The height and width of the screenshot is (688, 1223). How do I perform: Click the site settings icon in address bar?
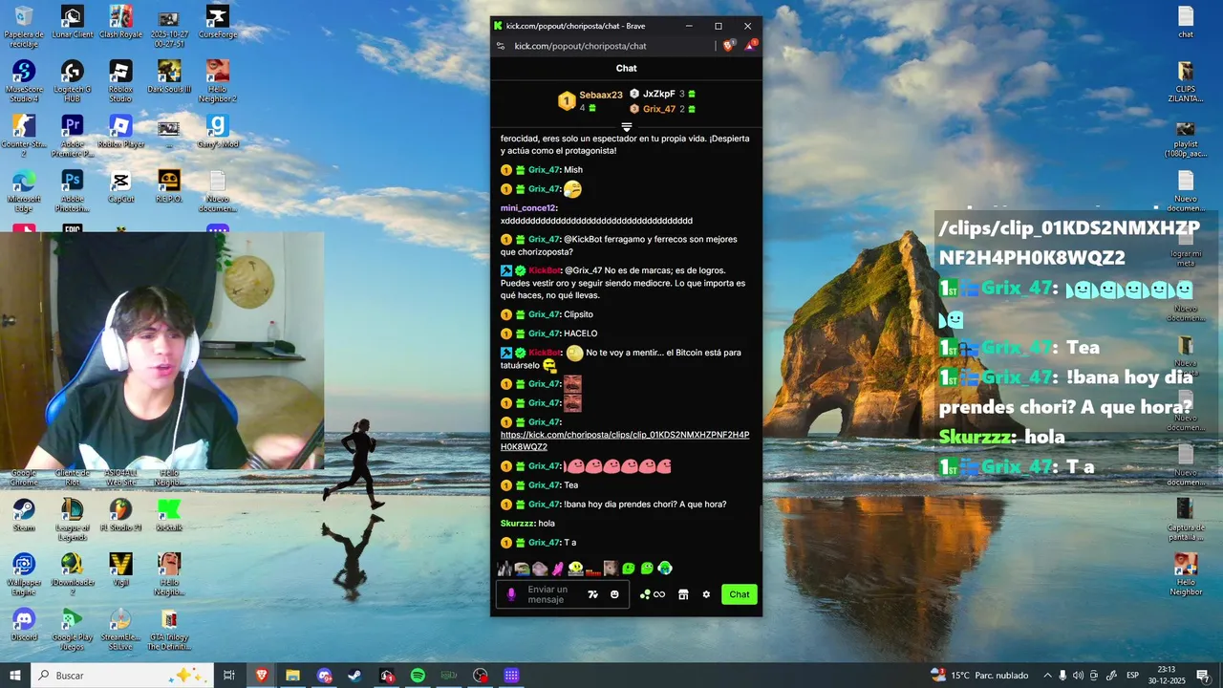[x=501, y=46]
